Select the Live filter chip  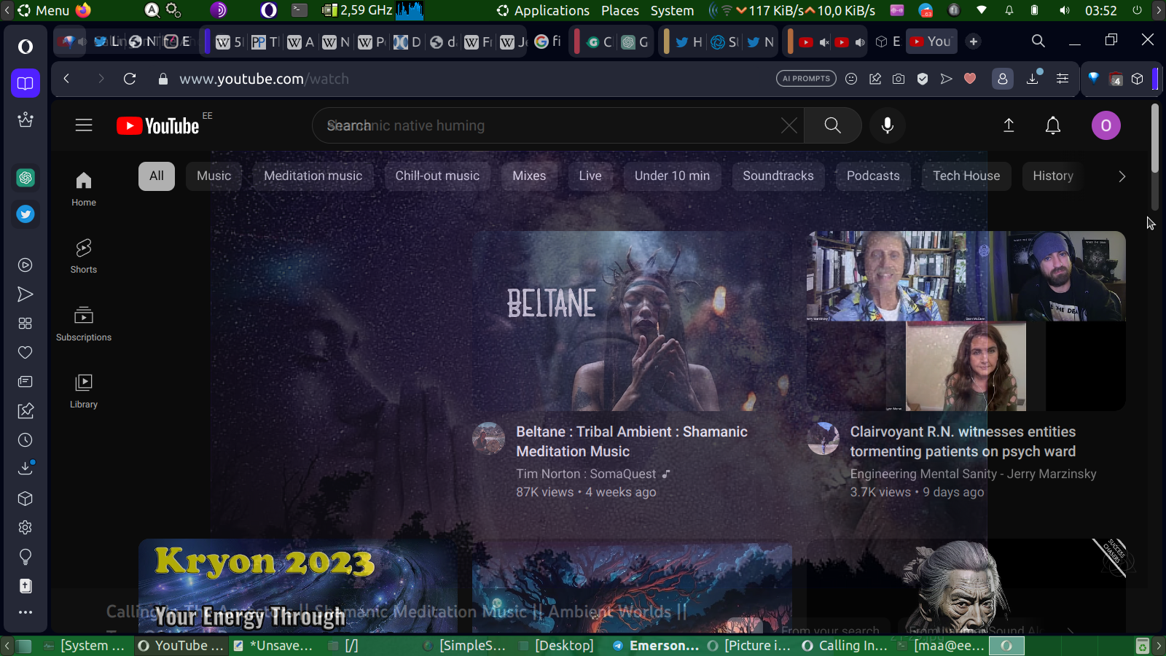click(x=590, y=176)
